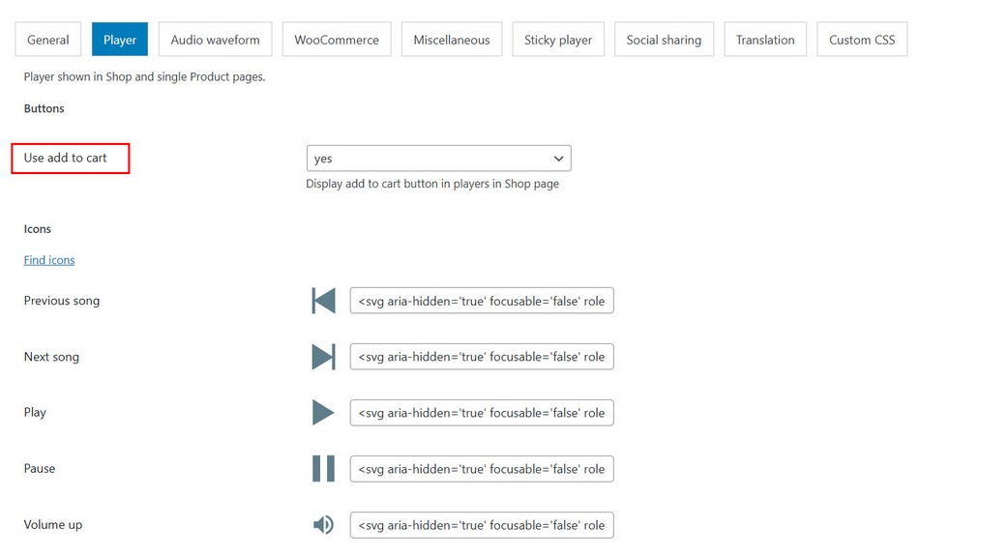Screen dimensions: 1008x556
Task: Click the Pause bars icon
Action: 323,469
